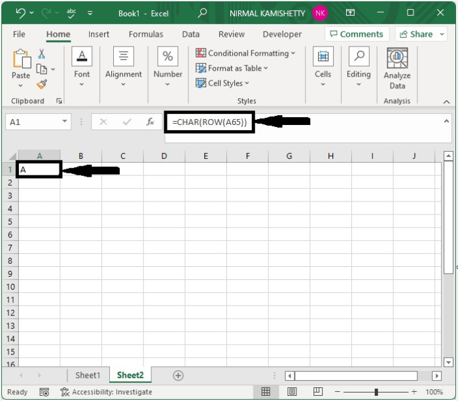Switch to the Insert tab
Image resolution: width=458 pixels, height=401 pixels.
coord(99,34)
